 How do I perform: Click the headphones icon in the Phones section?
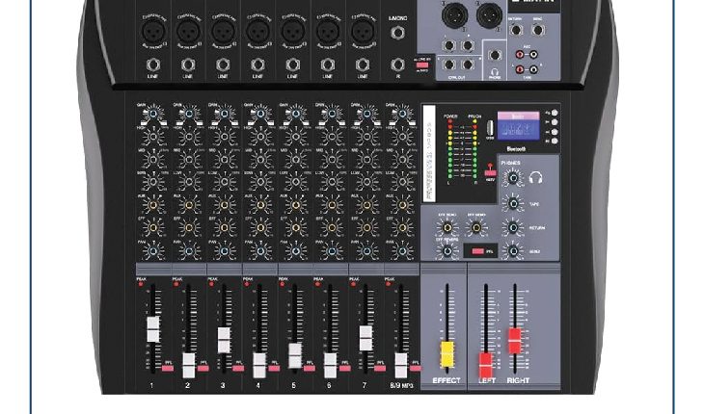(x=535, y=177)
